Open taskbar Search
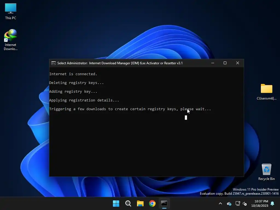Viewport: 280px width, 210px height. [x=128, y=203]
